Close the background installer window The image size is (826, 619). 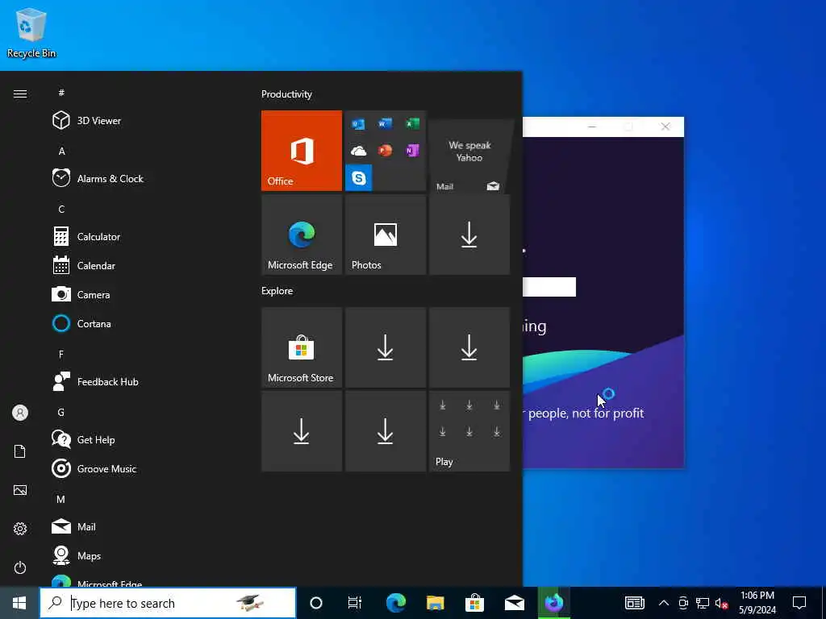pos(665,127)
